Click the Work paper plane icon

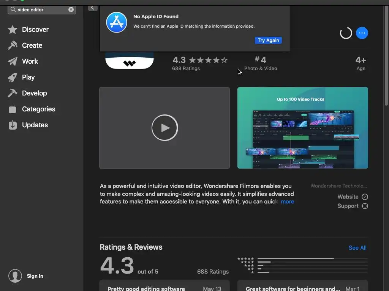click(x=13, y=61)
